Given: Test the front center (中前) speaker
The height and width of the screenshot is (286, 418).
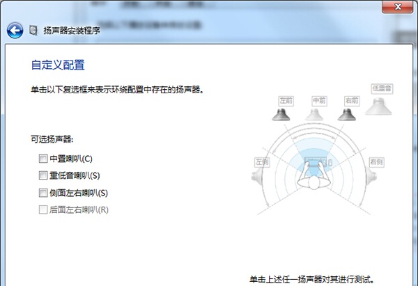Looking at the screenshot, I should click(x=314, y=115).
